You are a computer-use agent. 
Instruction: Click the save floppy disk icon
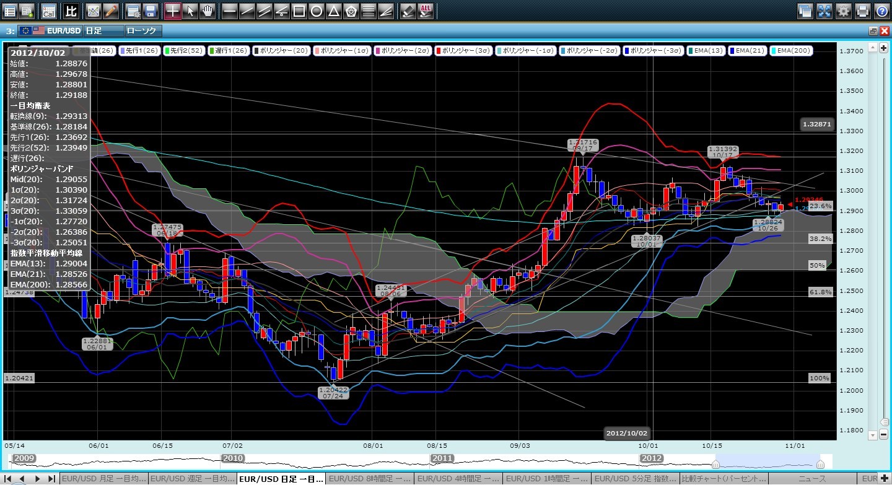[150, 11]
